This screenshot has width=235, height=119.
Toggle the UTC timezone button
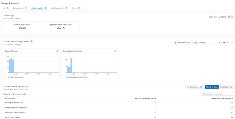tap(232, 43)
